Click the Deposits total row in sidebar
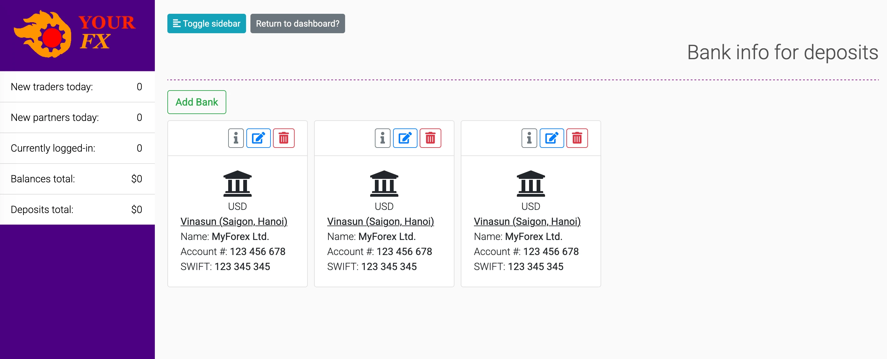Screen dimensions: 887x359 [x=77, y=209]
